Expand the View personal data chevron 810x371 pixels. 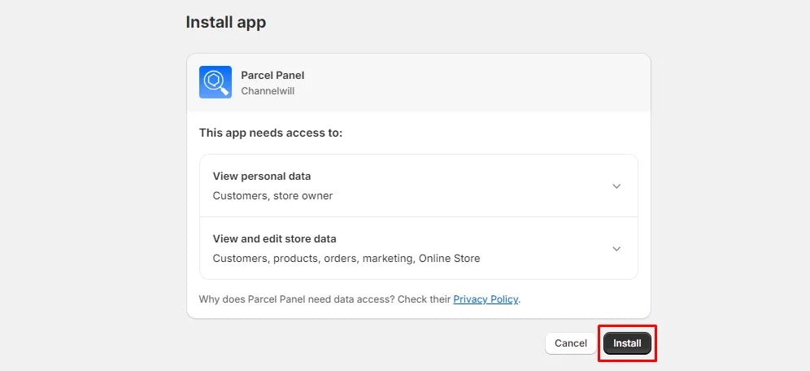click(616, 186)
